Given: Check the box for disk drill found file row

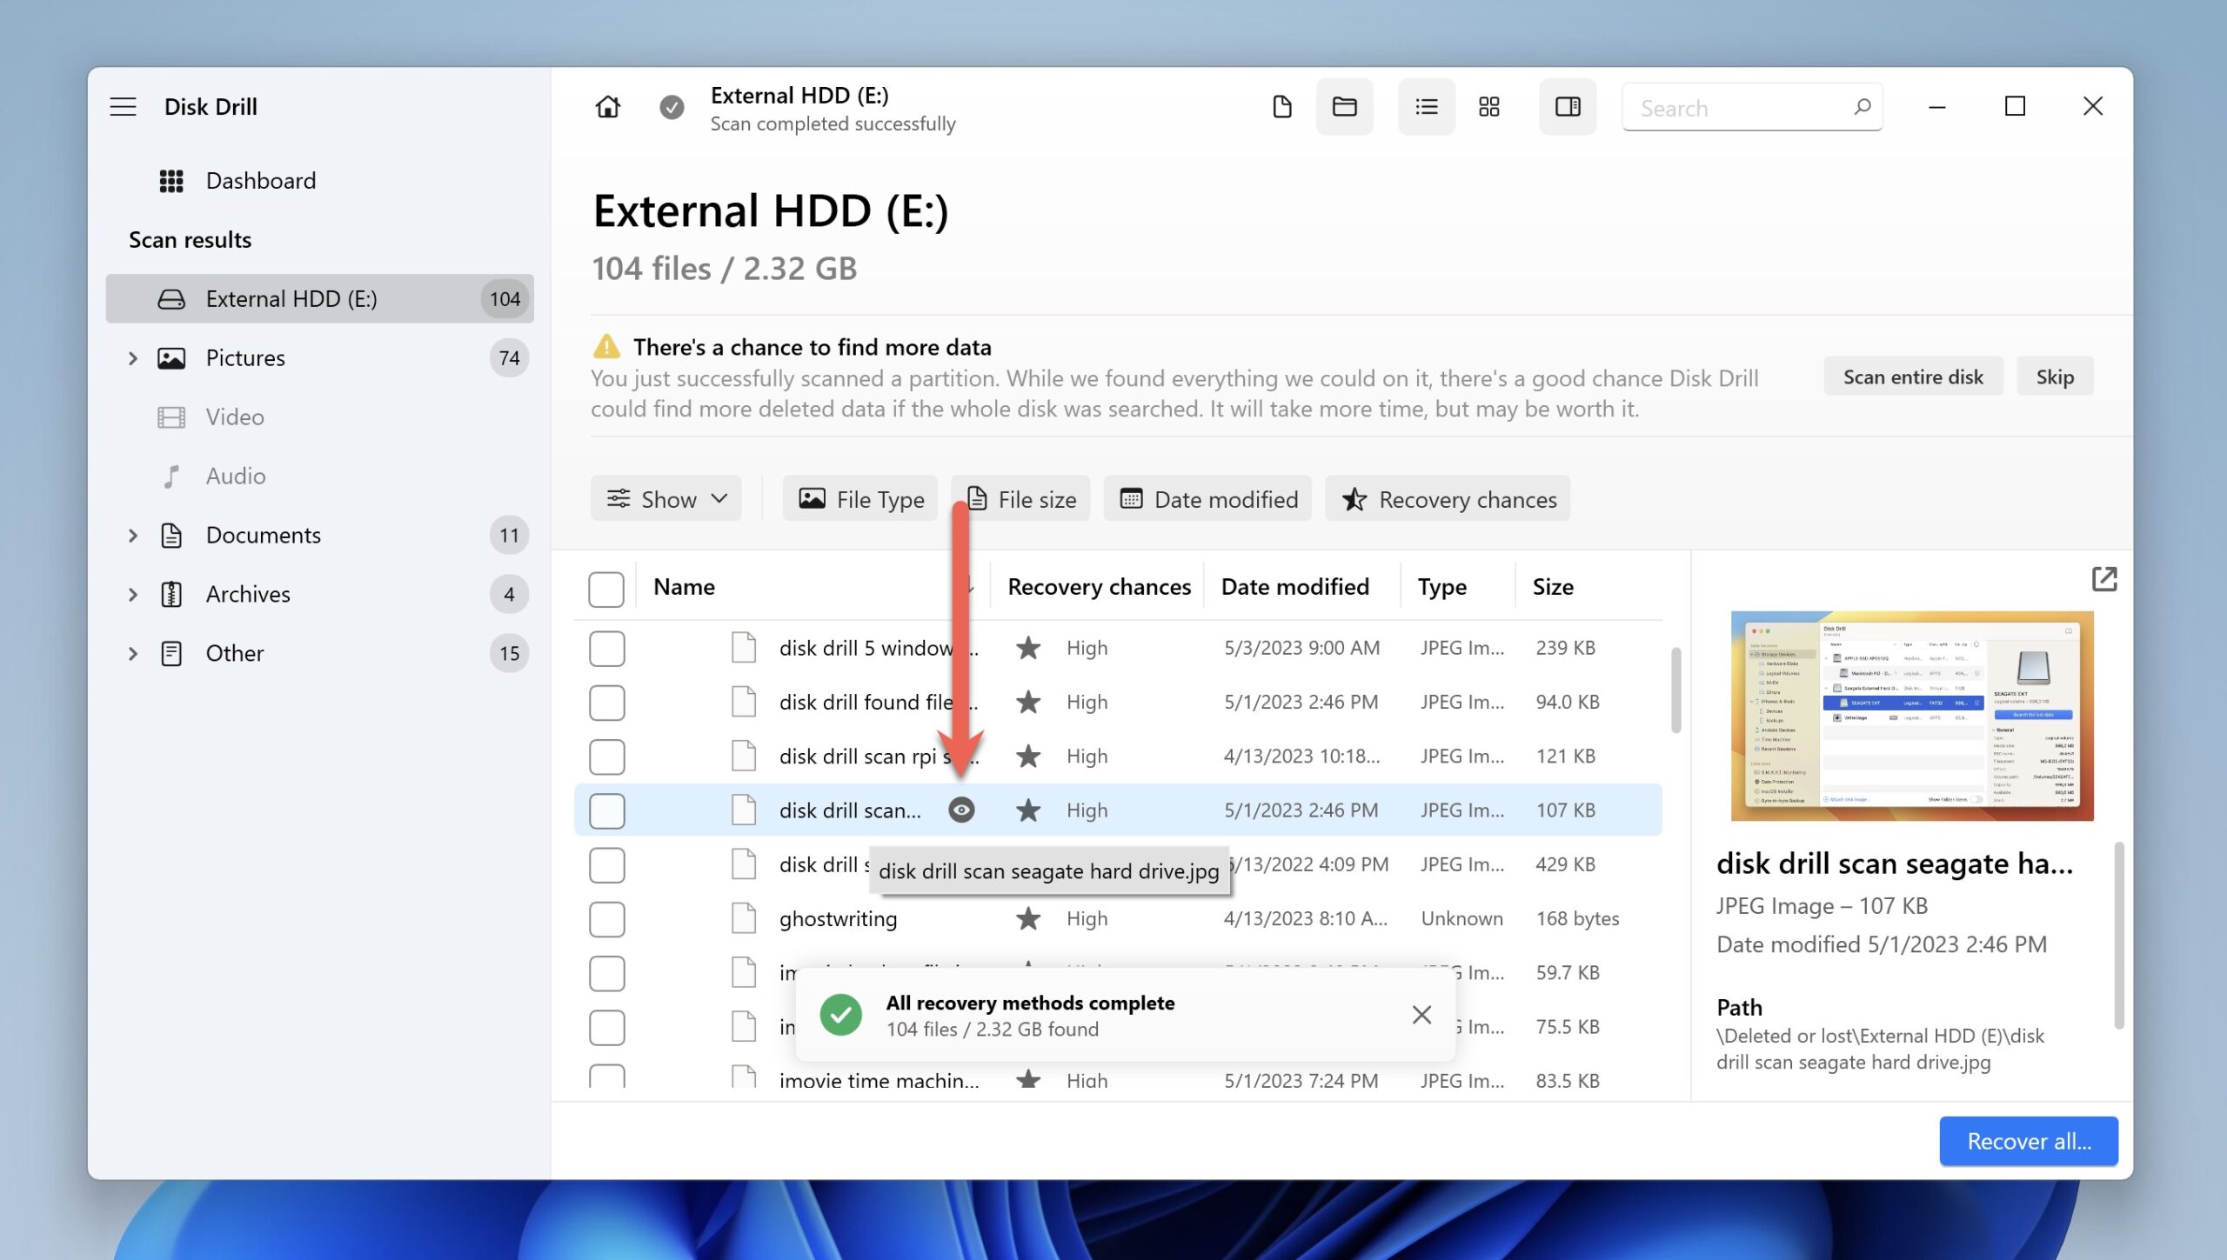Looking at the screenshot, I should pyautogui.click(x=606, y=703).
